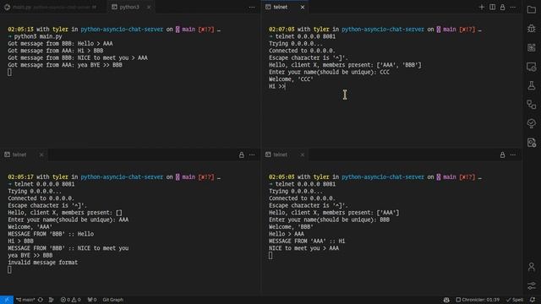Open more actions for python3 terminal group
This screenshot has height=304, width=541.
click(252, 7)
